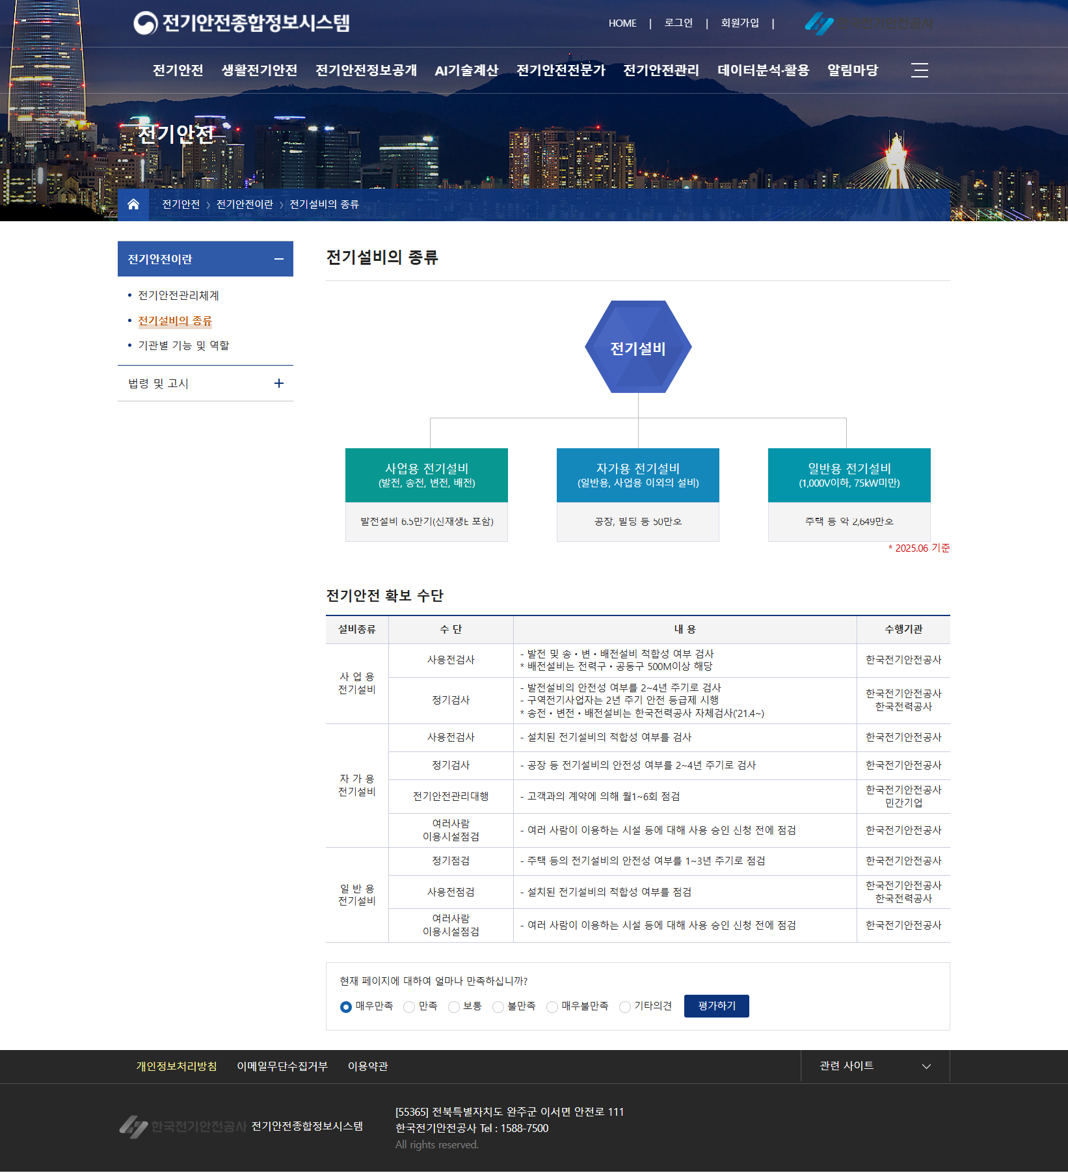
Task: Click the 전기안전종합정보시스템 header logo
Action: (x=241, y=23)
